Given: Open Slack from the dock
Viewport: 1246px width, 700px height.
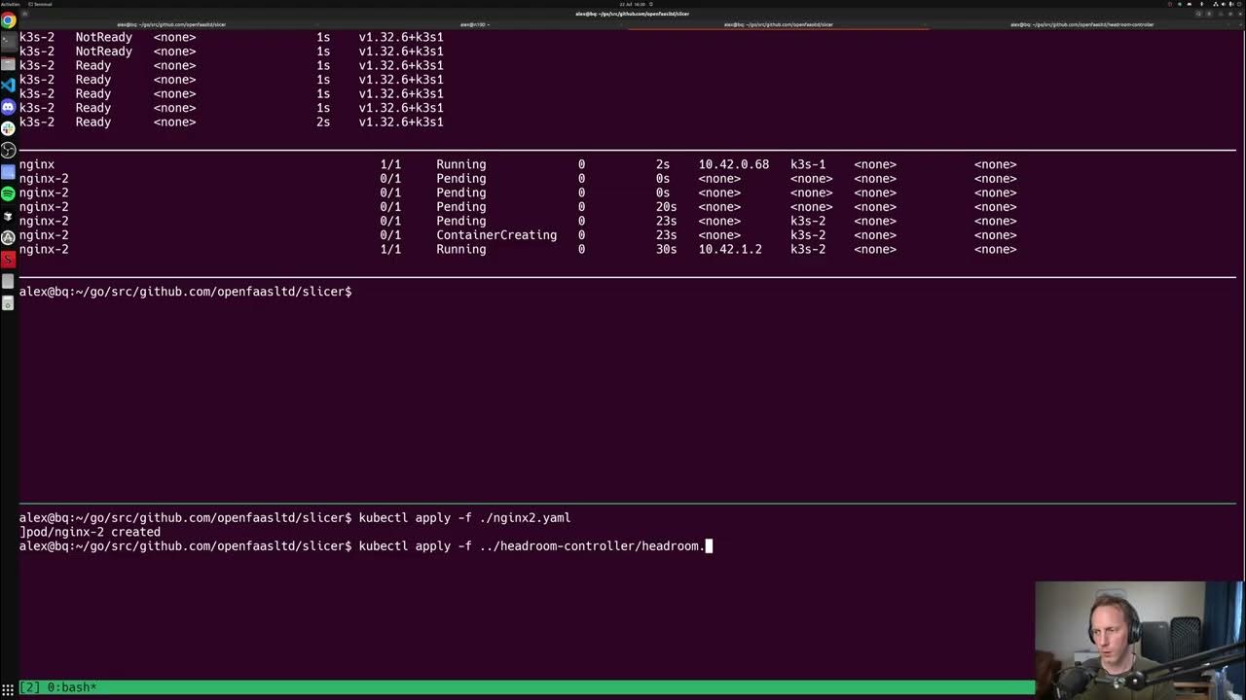Looking at the screenshot, I should pyautogui.click(x=8, y=129).
